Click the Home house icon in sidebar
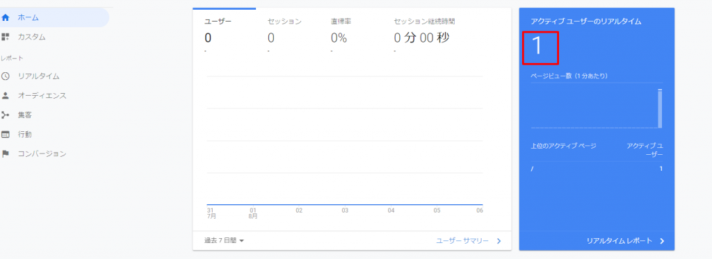This screenshot has height=259, width=712. click(6, 17)
